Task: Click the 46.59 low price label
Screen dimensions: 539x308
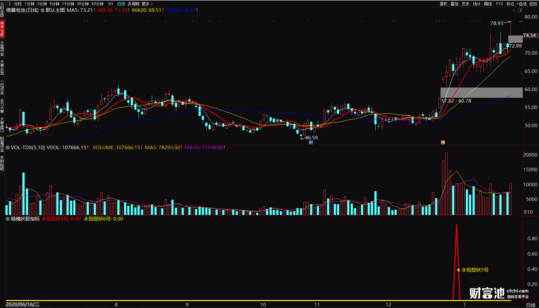Action: point(311,138)
